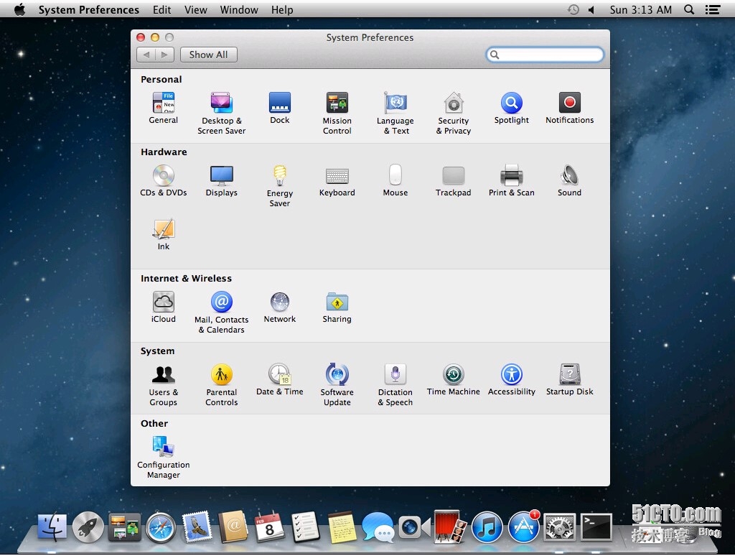Viewport: 735px width, 556px height.
Task: Open the Mail stamp icon in Dock
Action: 197,527
